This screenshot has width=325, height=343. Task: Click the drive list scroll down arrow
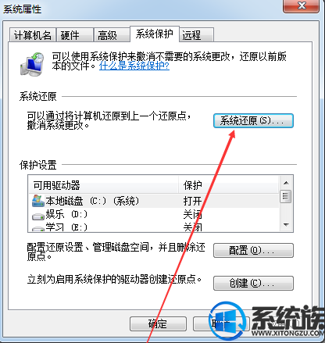[x=286, y=224]
